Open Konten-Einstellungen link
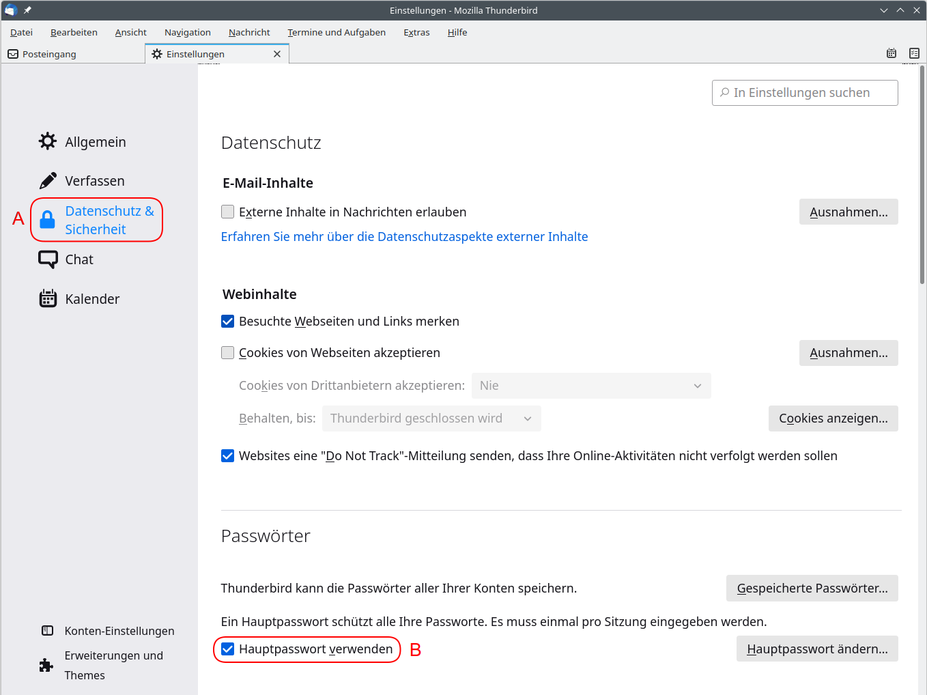This screenshot has width=927, height=695. (x=108, y=631)
